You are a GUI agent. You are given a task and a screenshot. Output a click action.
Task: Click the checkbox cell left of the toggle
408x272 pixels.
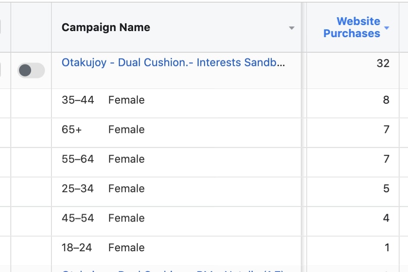pos(4,70)
